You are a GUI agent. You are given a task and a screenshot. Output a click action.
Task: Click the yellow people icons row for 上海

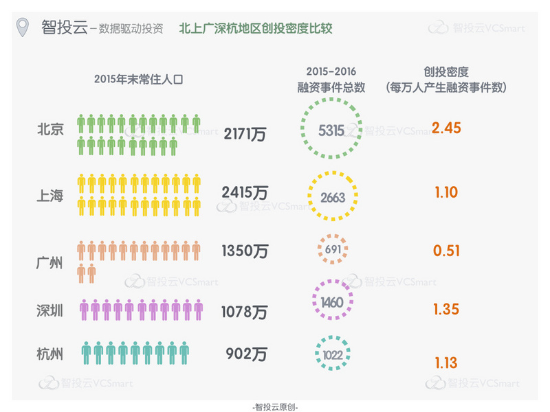[x=140, y=193]
